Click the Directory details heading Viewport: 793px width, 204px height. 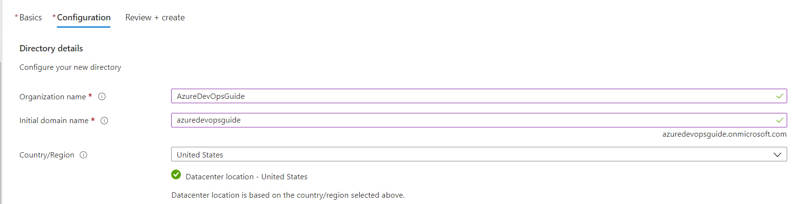(51, 48)
